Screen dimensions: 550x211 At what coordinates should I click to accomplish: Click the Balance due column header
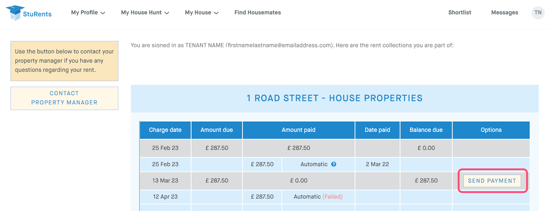coord(426,130)
